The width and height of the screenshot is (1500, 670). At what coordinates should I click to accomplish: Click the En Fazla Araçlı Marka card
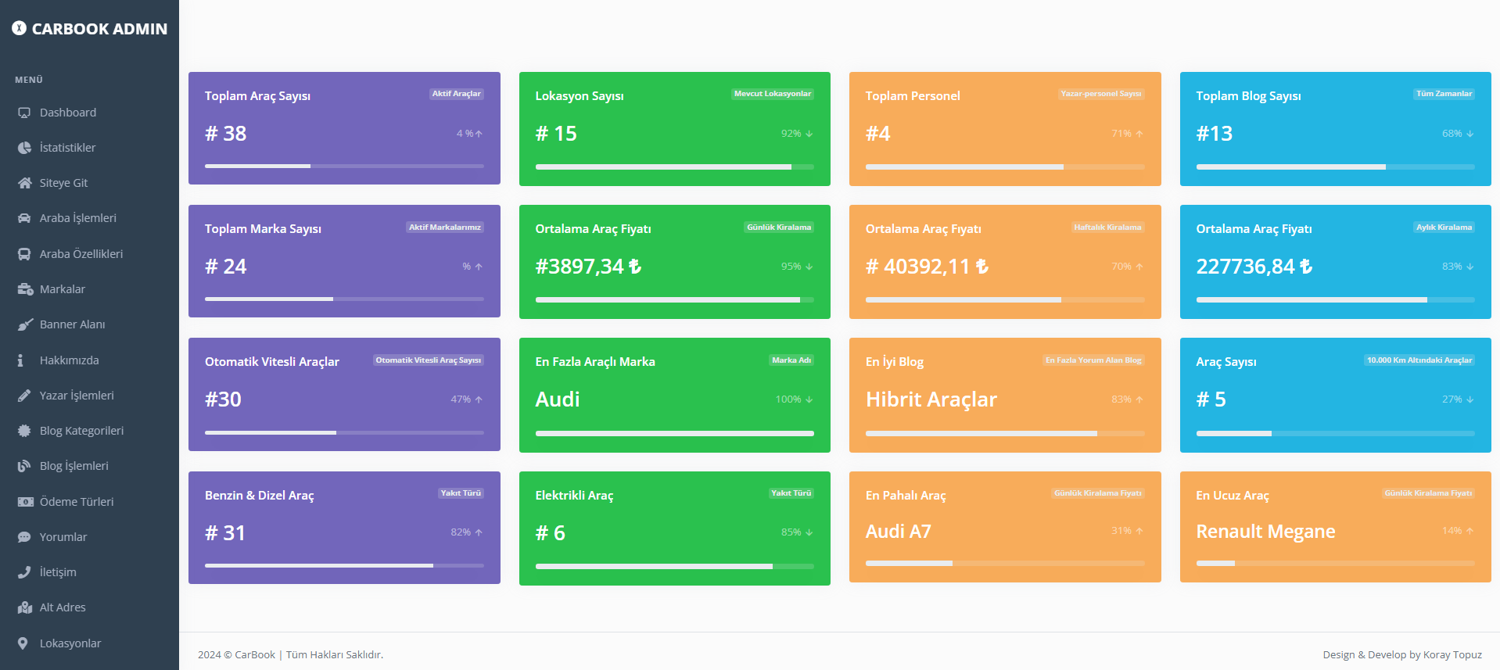pos(674,395)
